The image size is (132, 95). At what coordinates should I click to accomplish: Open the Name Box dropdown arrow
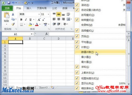coord(32,34)
